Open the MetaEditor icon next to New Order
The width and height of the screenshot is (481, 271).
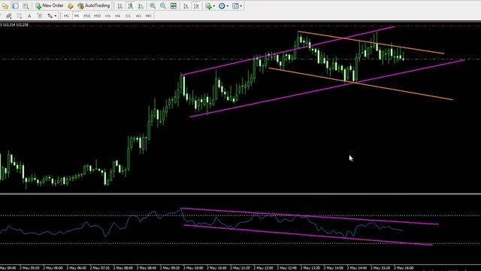click(x=71, y=5)
